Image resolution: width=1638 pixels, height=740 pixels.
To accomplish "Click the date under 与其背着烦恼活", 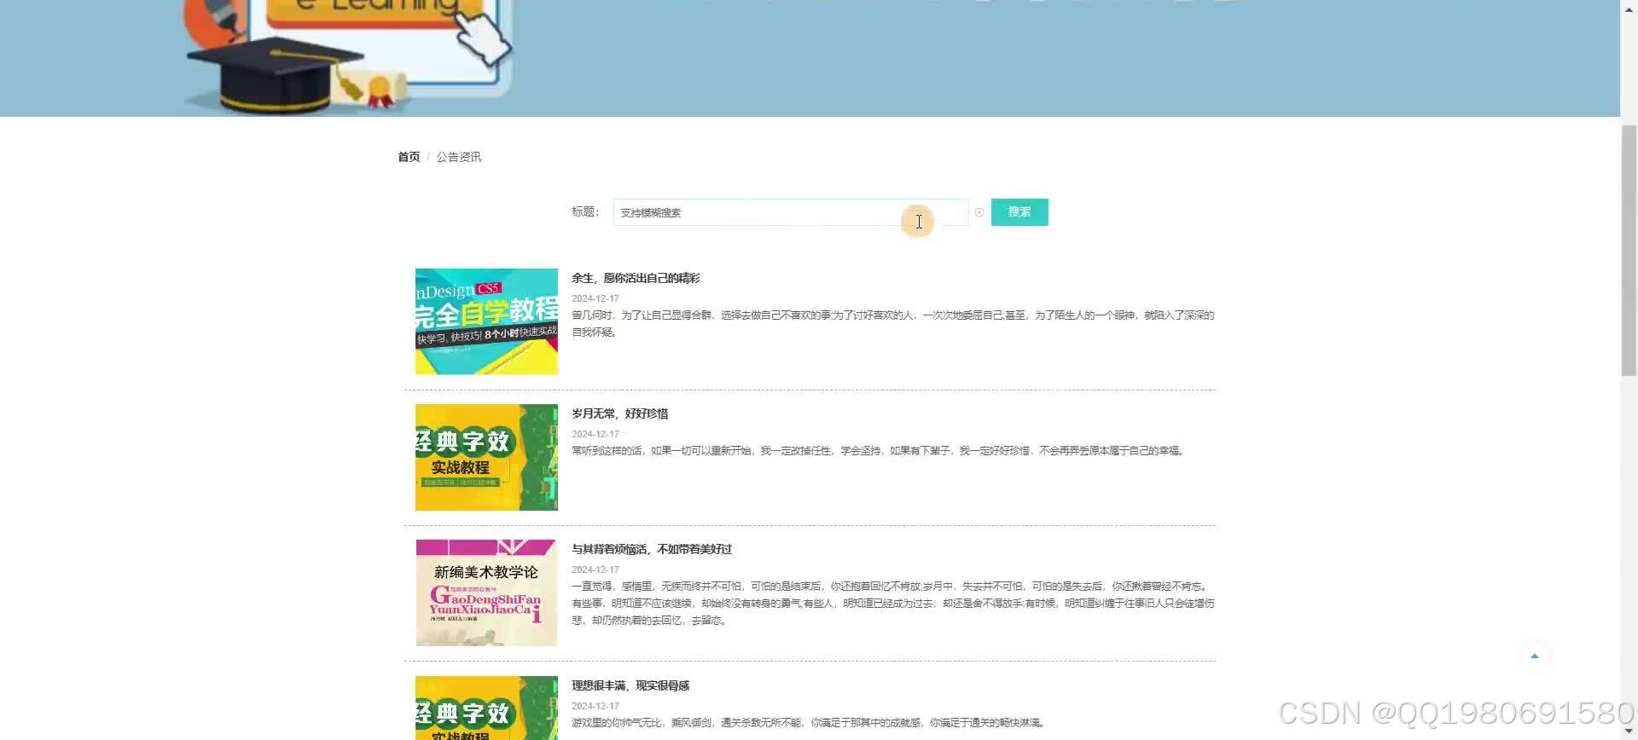I will [x=595, y=569].
